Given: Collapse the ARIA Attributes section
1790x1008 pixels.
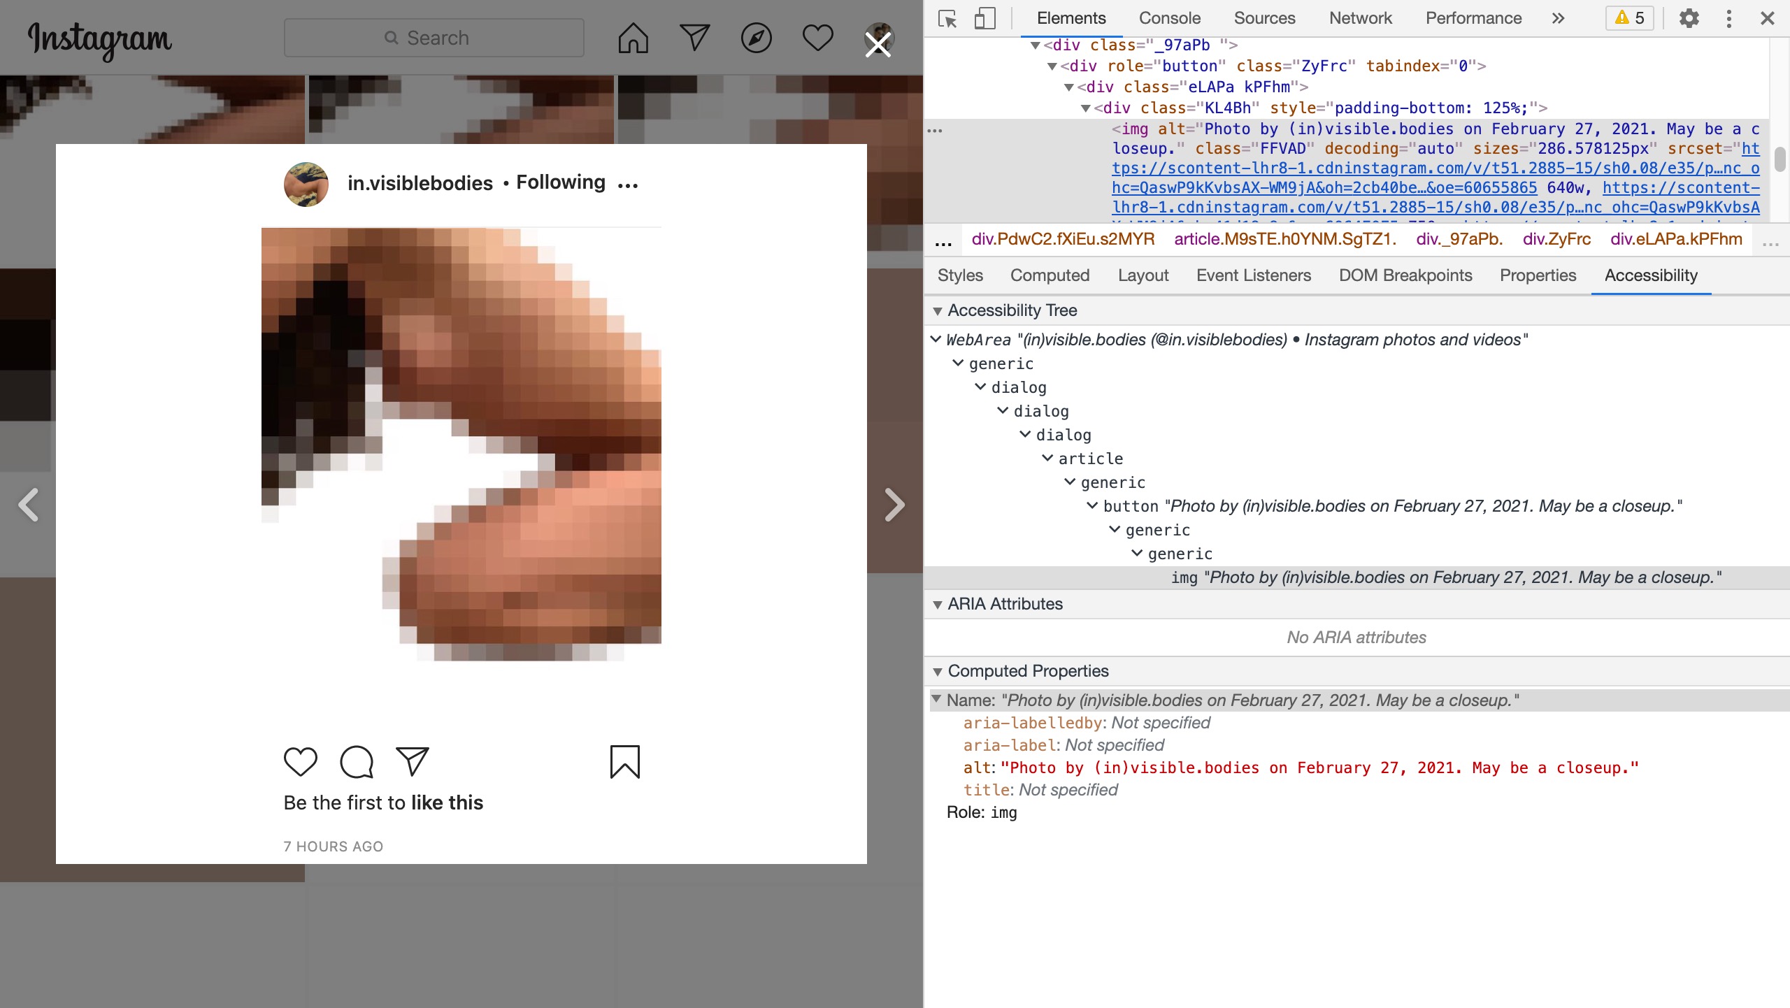Looking at the screenshot, I should coord(938,605).
